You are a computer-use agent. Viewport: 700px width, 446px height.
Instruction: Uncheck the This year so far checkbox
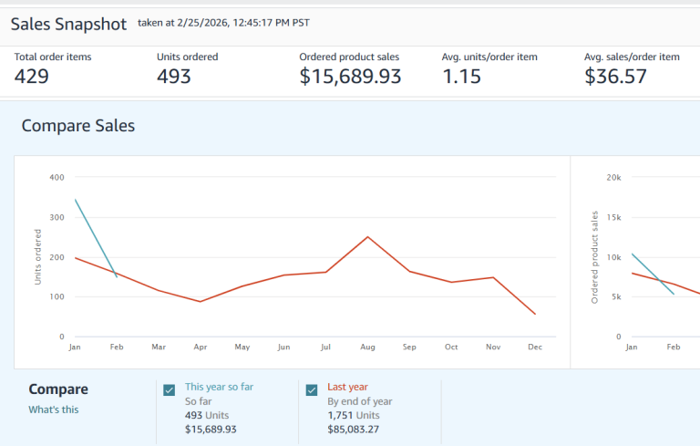170,390
